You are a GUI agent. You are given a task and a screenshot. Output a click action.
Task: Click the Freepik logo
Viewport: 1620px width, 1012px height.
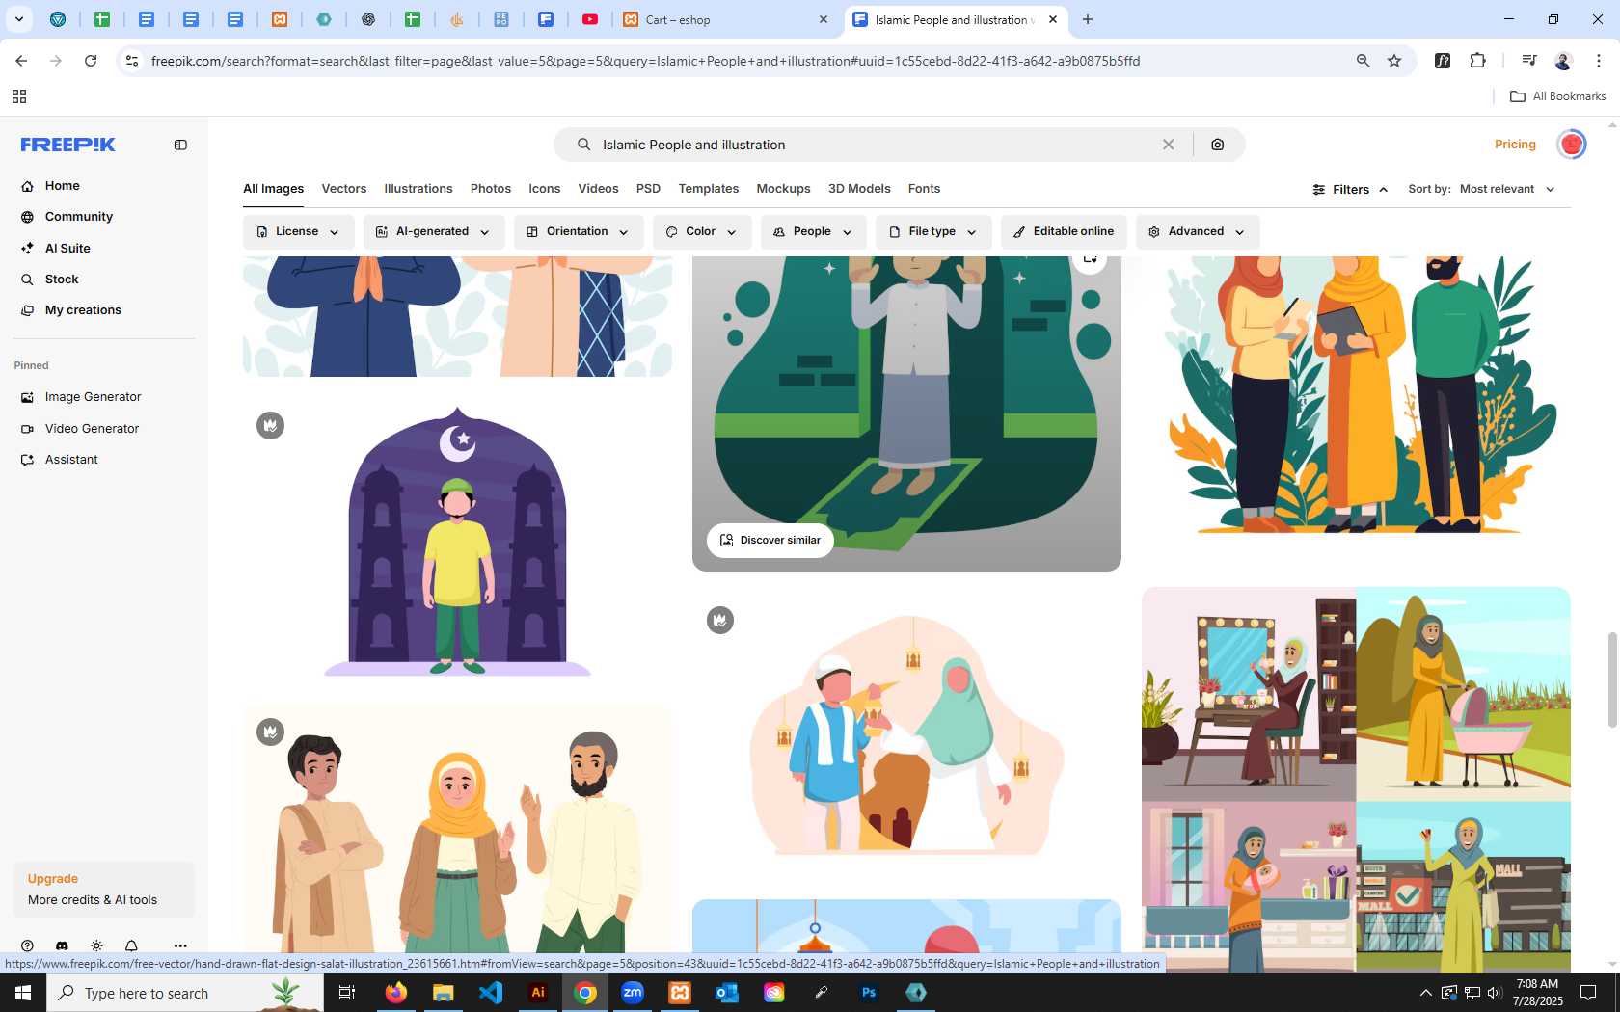click(x=67, y=145)
